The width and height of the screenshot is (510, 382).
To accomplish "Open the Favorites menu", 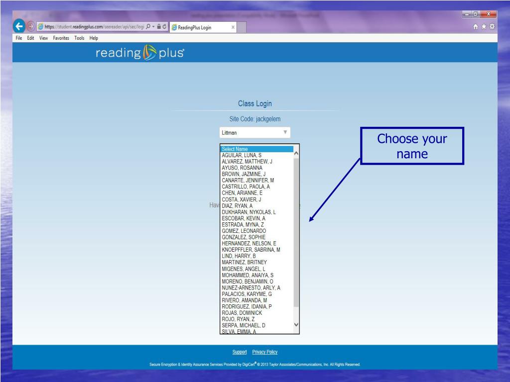I will coord(61,38).
